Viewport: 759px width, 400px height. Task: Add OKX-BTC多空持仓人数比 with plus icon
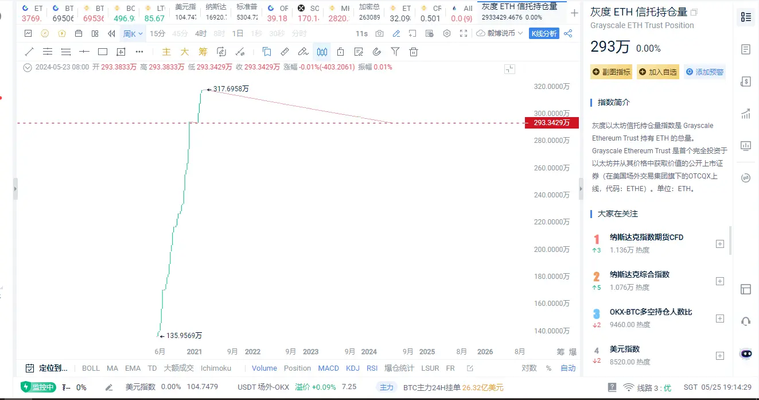tap(720, 319)
